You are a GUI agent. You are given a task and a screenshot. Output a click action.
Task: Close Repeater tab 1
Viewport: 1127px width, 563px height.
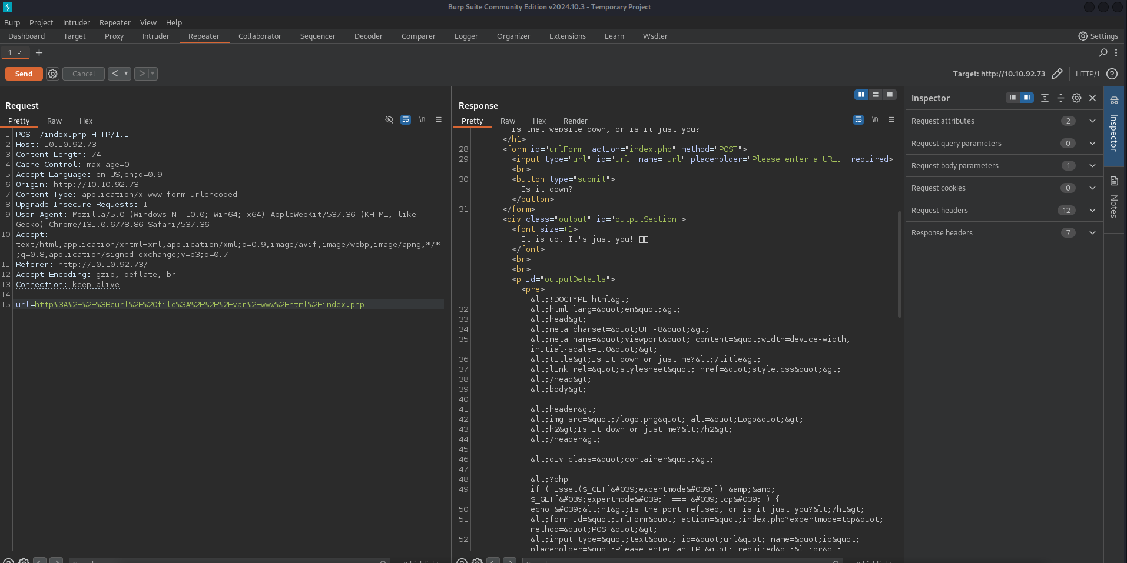(x=19, y=52)
